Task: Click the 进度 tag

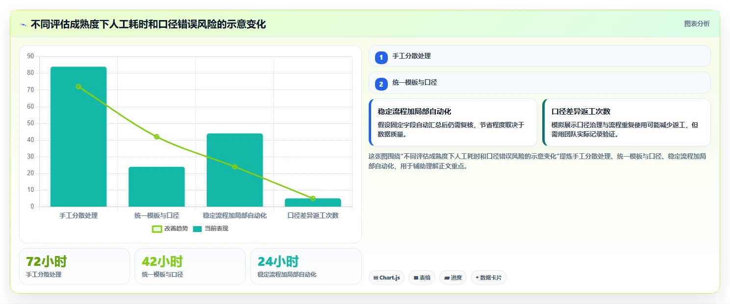Action: pyautogui.click(x=453, y=278)
